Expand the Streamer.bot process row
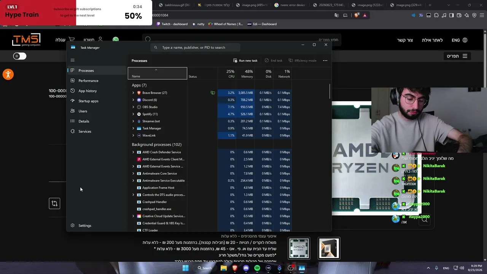Screen dimensions: 487x274 (133, 121)
